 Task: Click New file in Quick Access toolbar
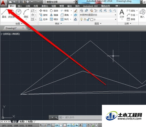tap(11, 2)
